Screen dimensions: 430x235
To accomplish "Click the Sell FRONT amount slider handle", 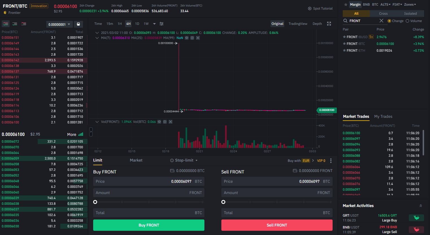I will 223,202.
